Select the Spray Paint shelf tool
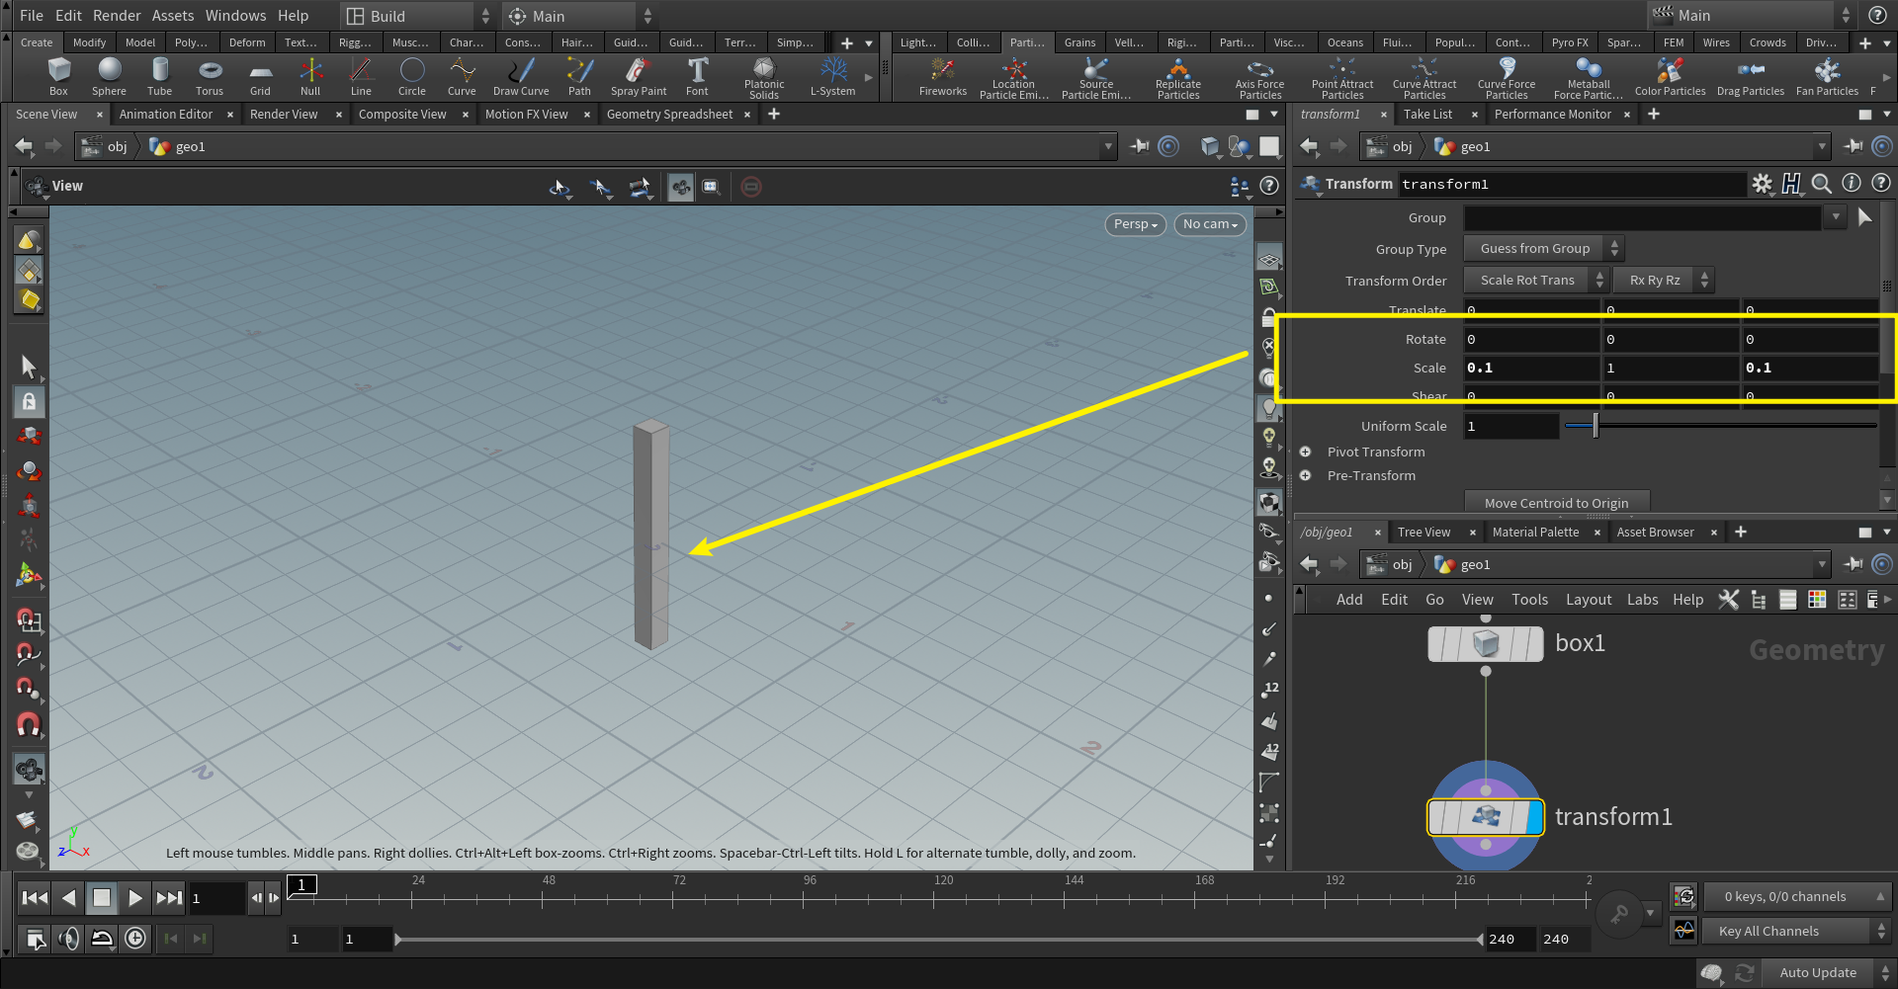Viewport: 1898px width, 989px height. (638, 76)
